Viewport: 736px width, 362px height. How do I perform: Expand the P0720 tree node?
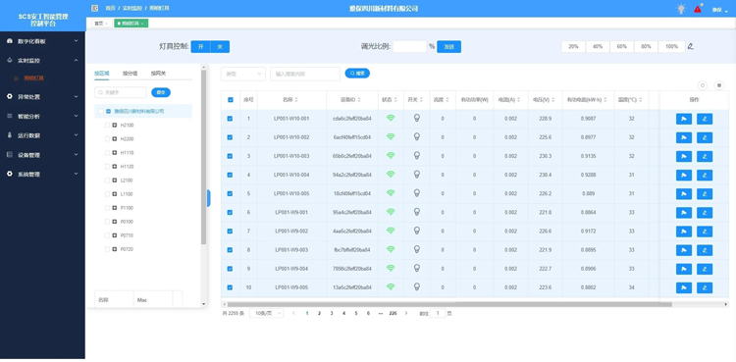click(115, 249)
